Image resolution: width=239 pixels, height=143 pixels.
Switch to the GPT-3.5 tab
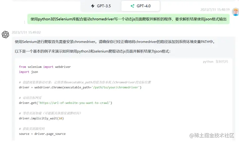coord(101,6)
